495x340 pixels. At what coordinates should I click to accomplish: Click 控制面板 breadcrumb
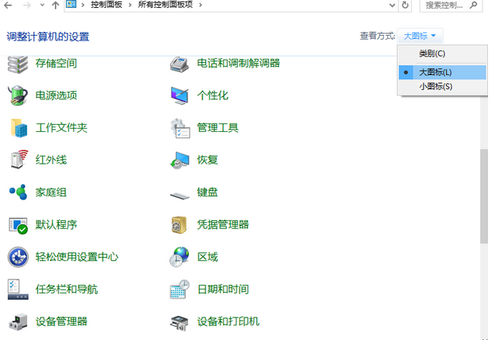(x=106, y=5)
